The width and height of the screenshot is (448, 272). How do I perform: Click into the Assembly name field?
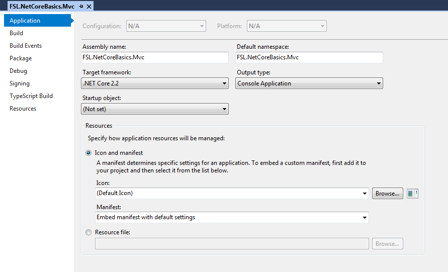click(155, 57)
